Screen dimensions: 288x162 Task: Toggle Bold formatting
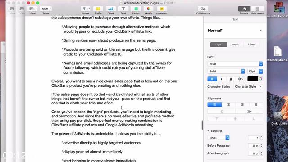point(212,79)
